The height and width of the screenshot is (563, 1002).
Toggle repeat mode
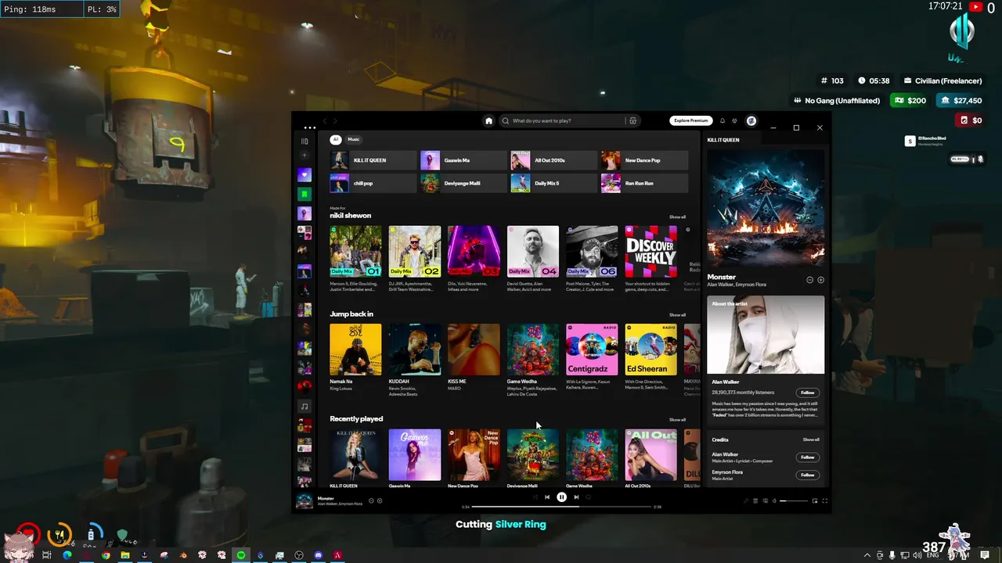click(x=588, y=497)
